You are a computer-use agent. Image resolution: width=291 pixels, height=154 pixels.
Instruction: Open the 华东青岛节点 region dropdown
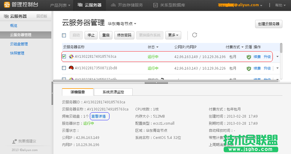pyautogui.click(x=122, y=24)
